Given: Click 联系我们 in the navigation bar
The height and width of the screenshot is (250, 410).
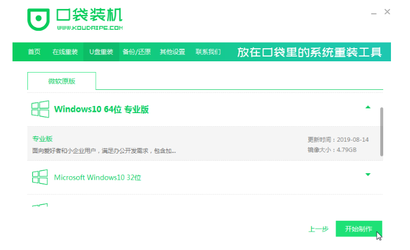Looking at the screenshot, I should pyautogui.click(x=208, y=52).
